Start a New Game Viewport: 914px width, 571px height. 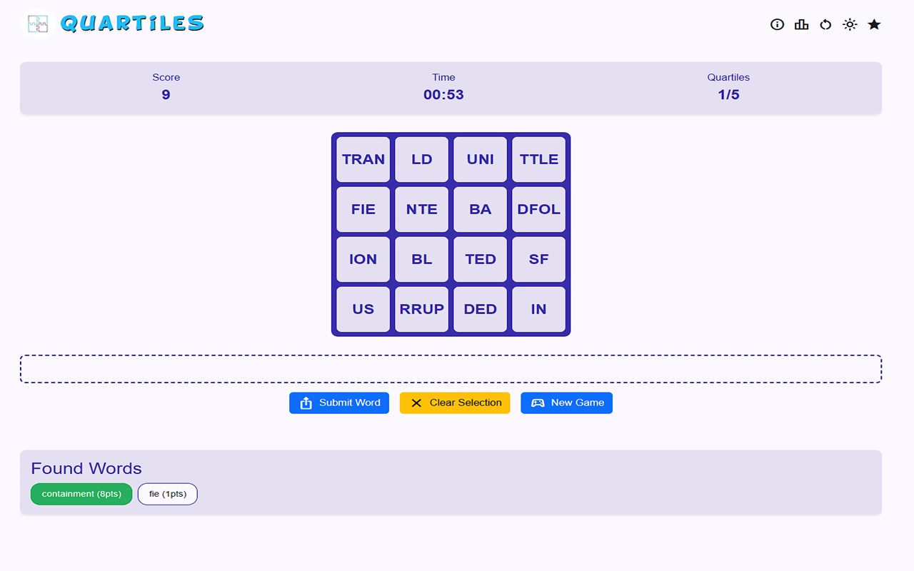[x=566, y=403]
